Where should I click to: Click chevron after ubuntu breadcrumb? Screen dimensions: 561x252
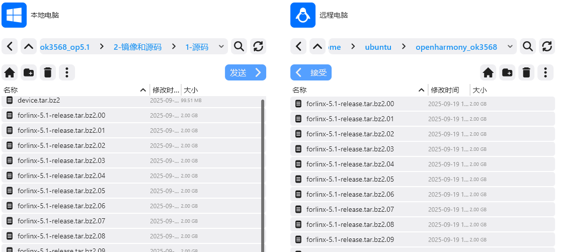pyautogui.click(x=404, y=46)
